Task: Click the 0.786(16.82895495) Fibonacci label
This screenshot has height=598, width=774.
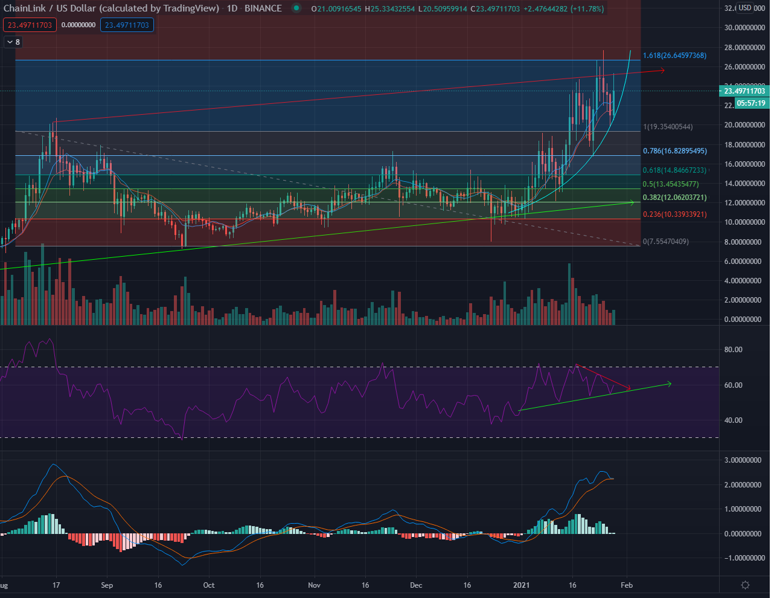Action: 674,151
